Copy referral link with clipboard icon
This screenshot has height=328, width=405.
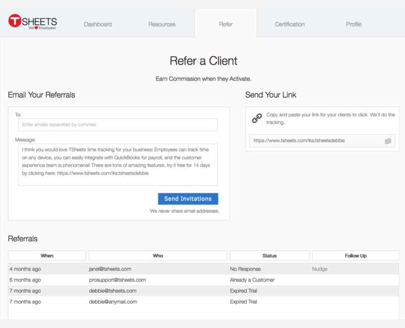[x=388, y=141]
